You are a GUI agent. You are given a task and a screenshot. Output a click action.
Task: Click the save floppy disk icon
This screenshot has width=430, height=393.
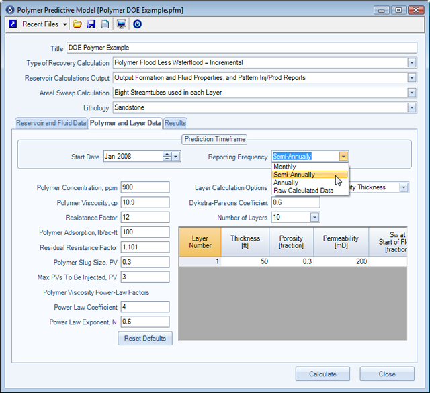(91, 24)
